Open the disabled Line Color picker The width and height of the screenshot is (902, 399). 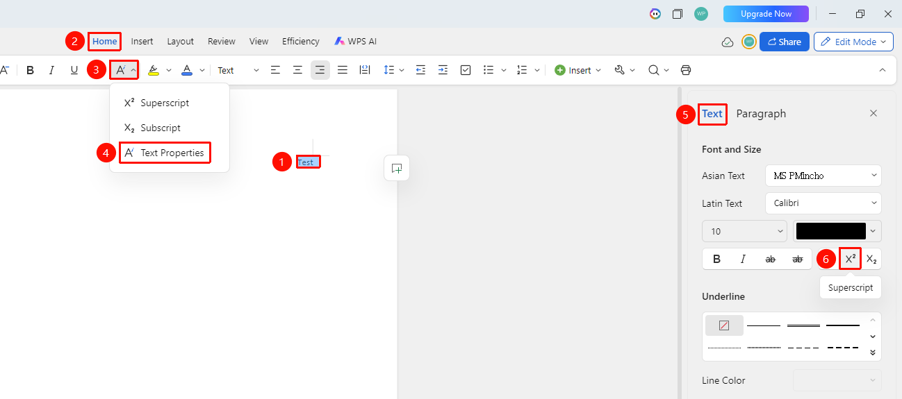pyautogui.click(x=837, y=380)
